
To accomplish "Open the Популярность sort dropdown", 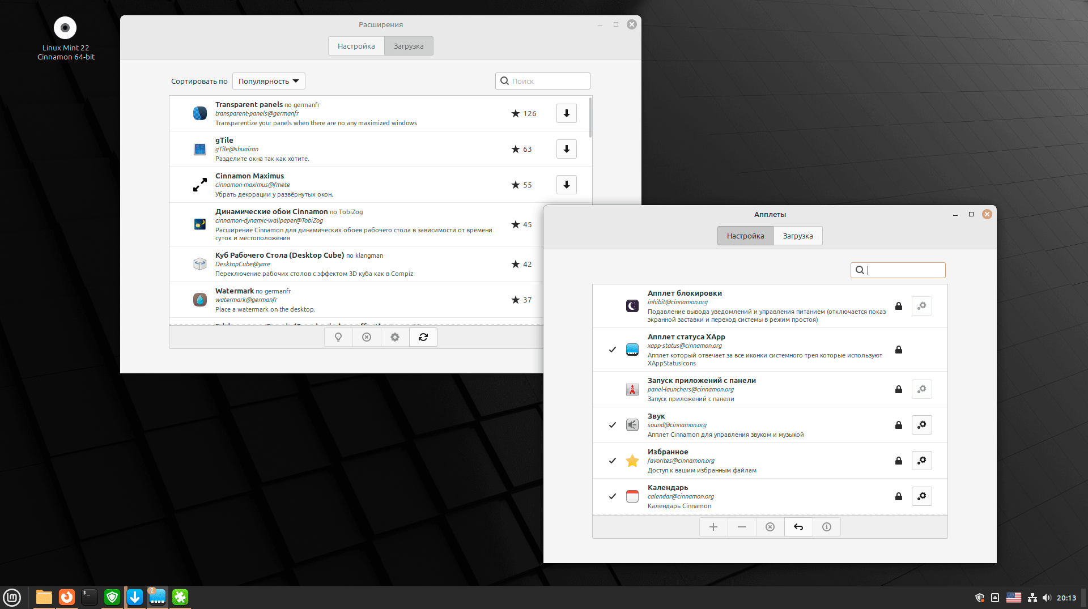I will tap(269, 81).
